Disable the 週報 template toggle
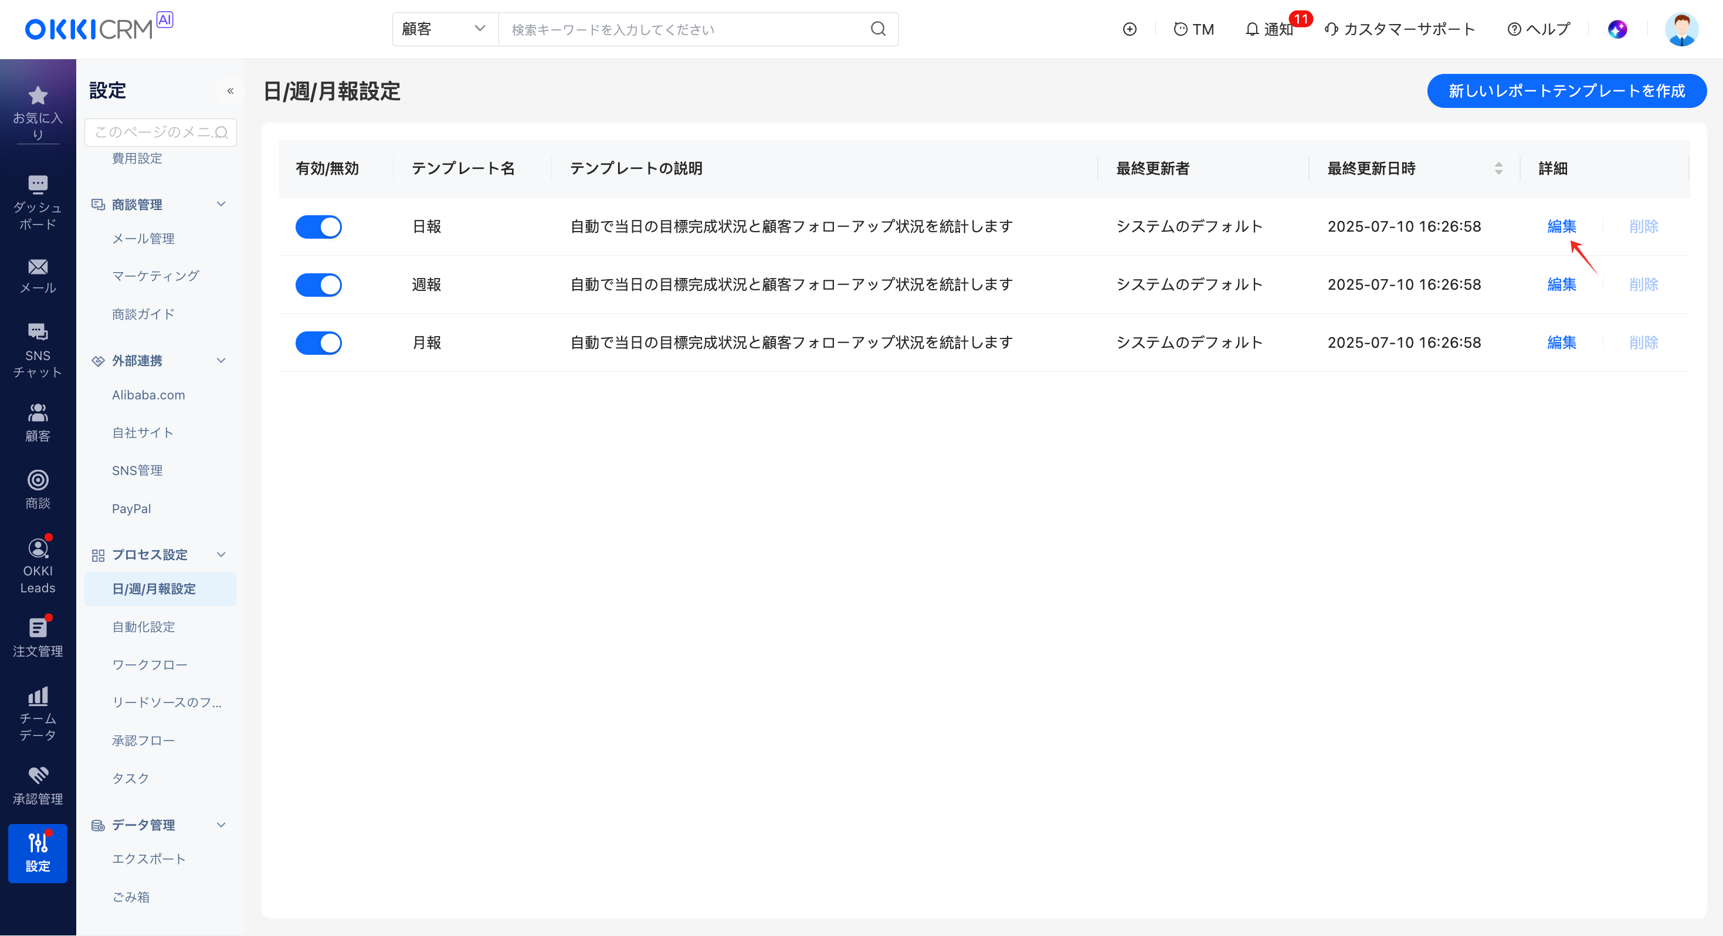 [x=318, y=285]
